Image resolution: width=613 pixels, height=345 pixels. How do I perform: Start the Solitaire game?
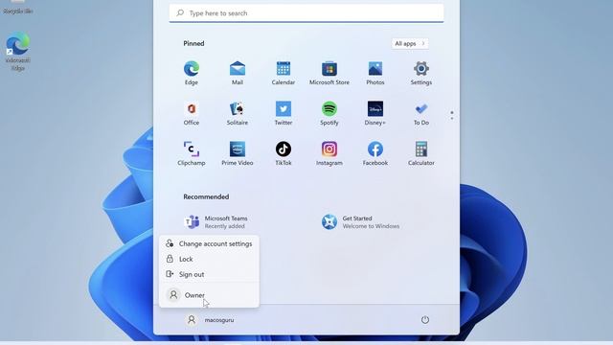(238, 113)
